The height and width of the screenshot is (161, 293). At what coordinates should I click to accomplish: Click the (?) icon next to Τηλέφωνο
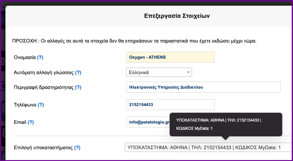coord(41,105)
